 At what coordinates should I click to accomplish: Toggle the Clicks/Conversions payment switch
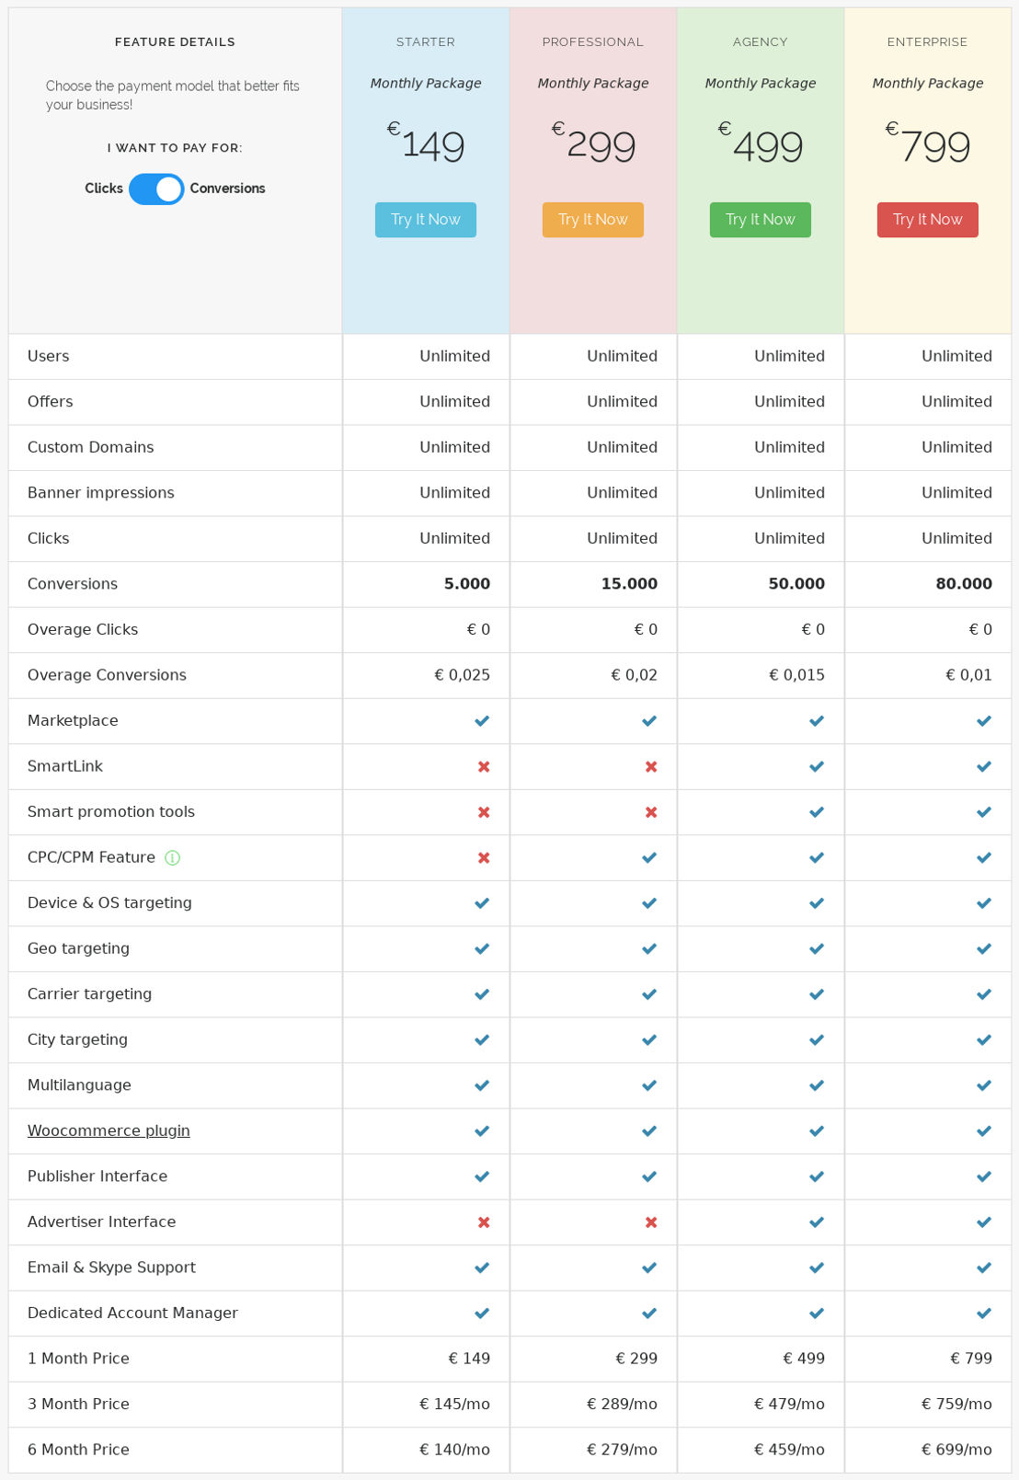(x=156, y=189)
